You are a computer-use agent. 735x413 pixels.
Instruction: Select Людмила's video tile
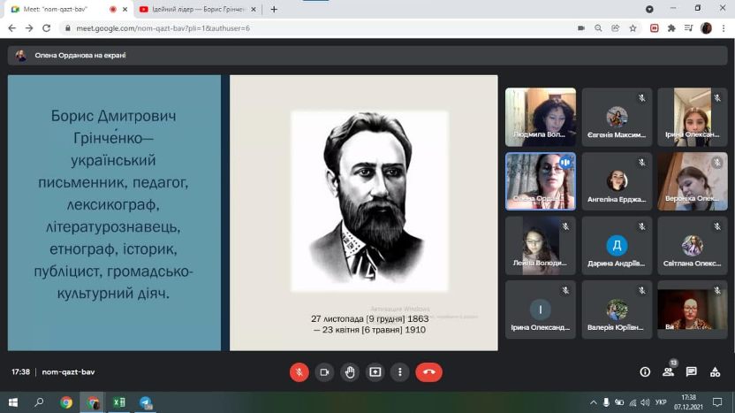tap(540, 117)
